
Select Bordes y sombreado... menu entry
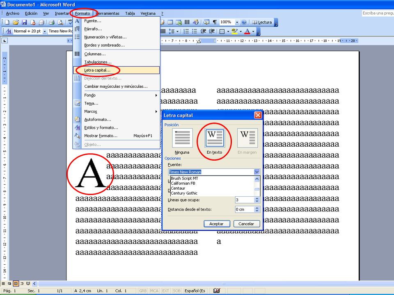pos(117,45)
